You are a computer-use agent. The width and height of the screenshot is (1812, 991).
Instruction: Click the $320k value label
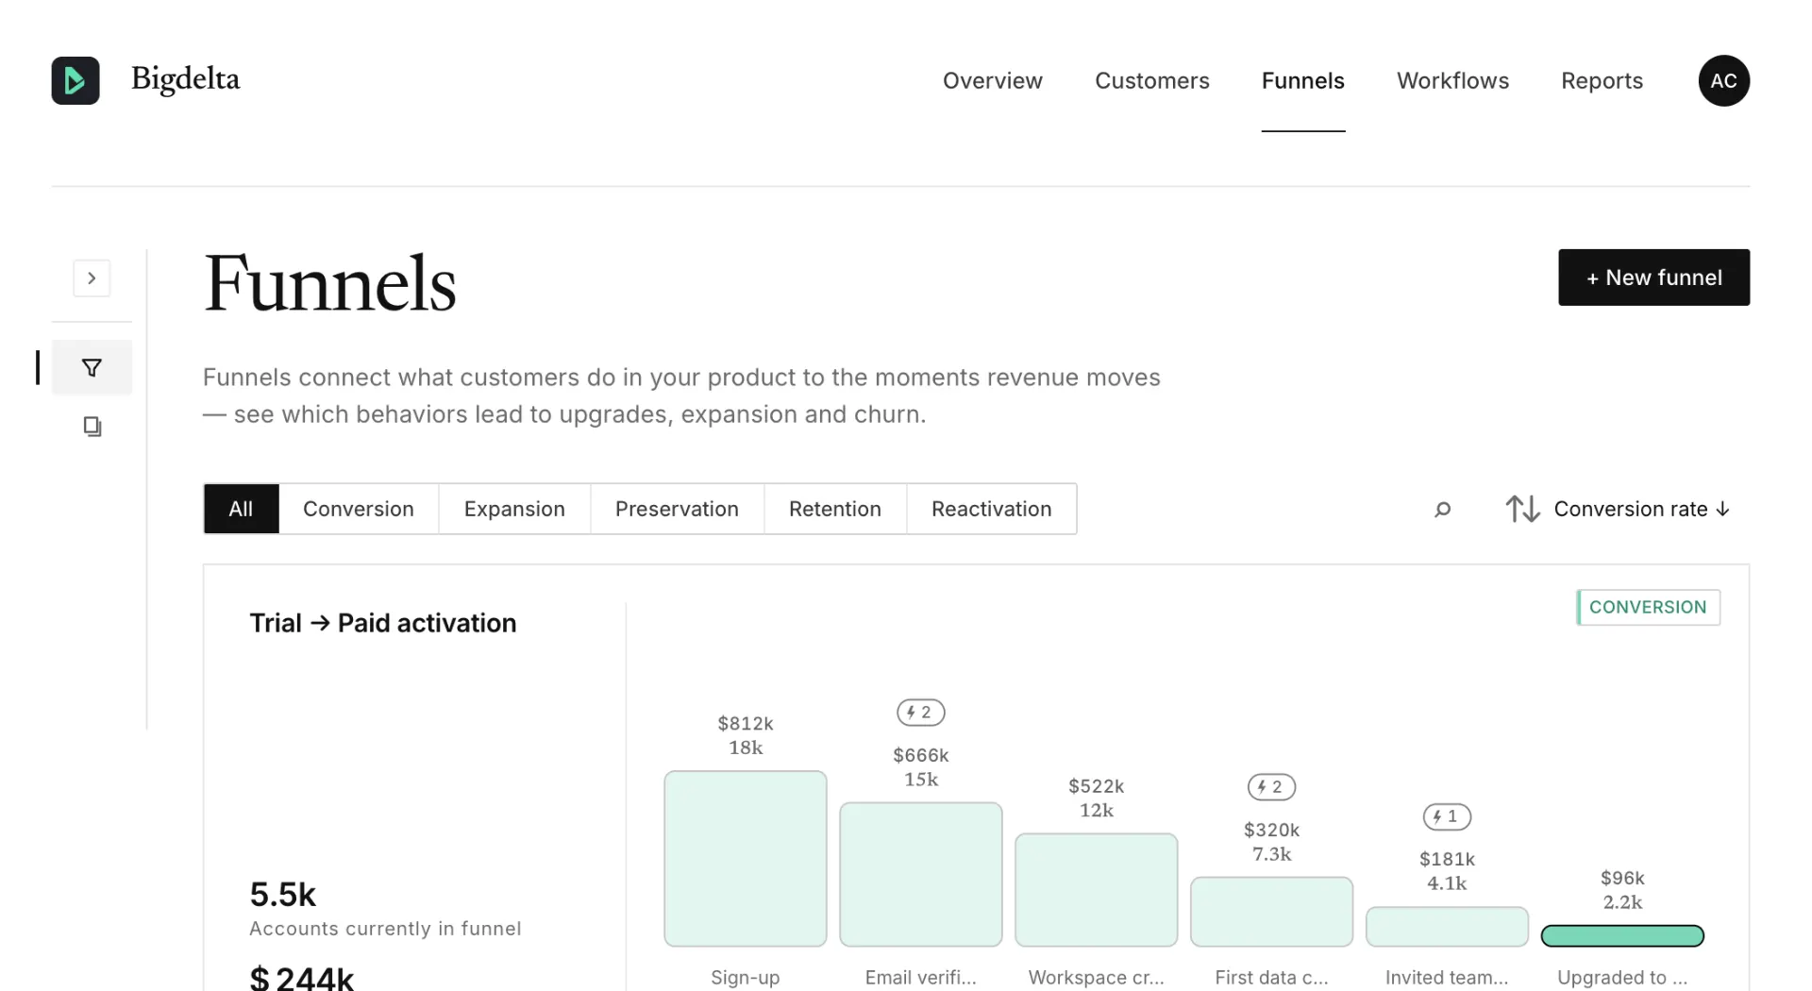[1271, 830]
